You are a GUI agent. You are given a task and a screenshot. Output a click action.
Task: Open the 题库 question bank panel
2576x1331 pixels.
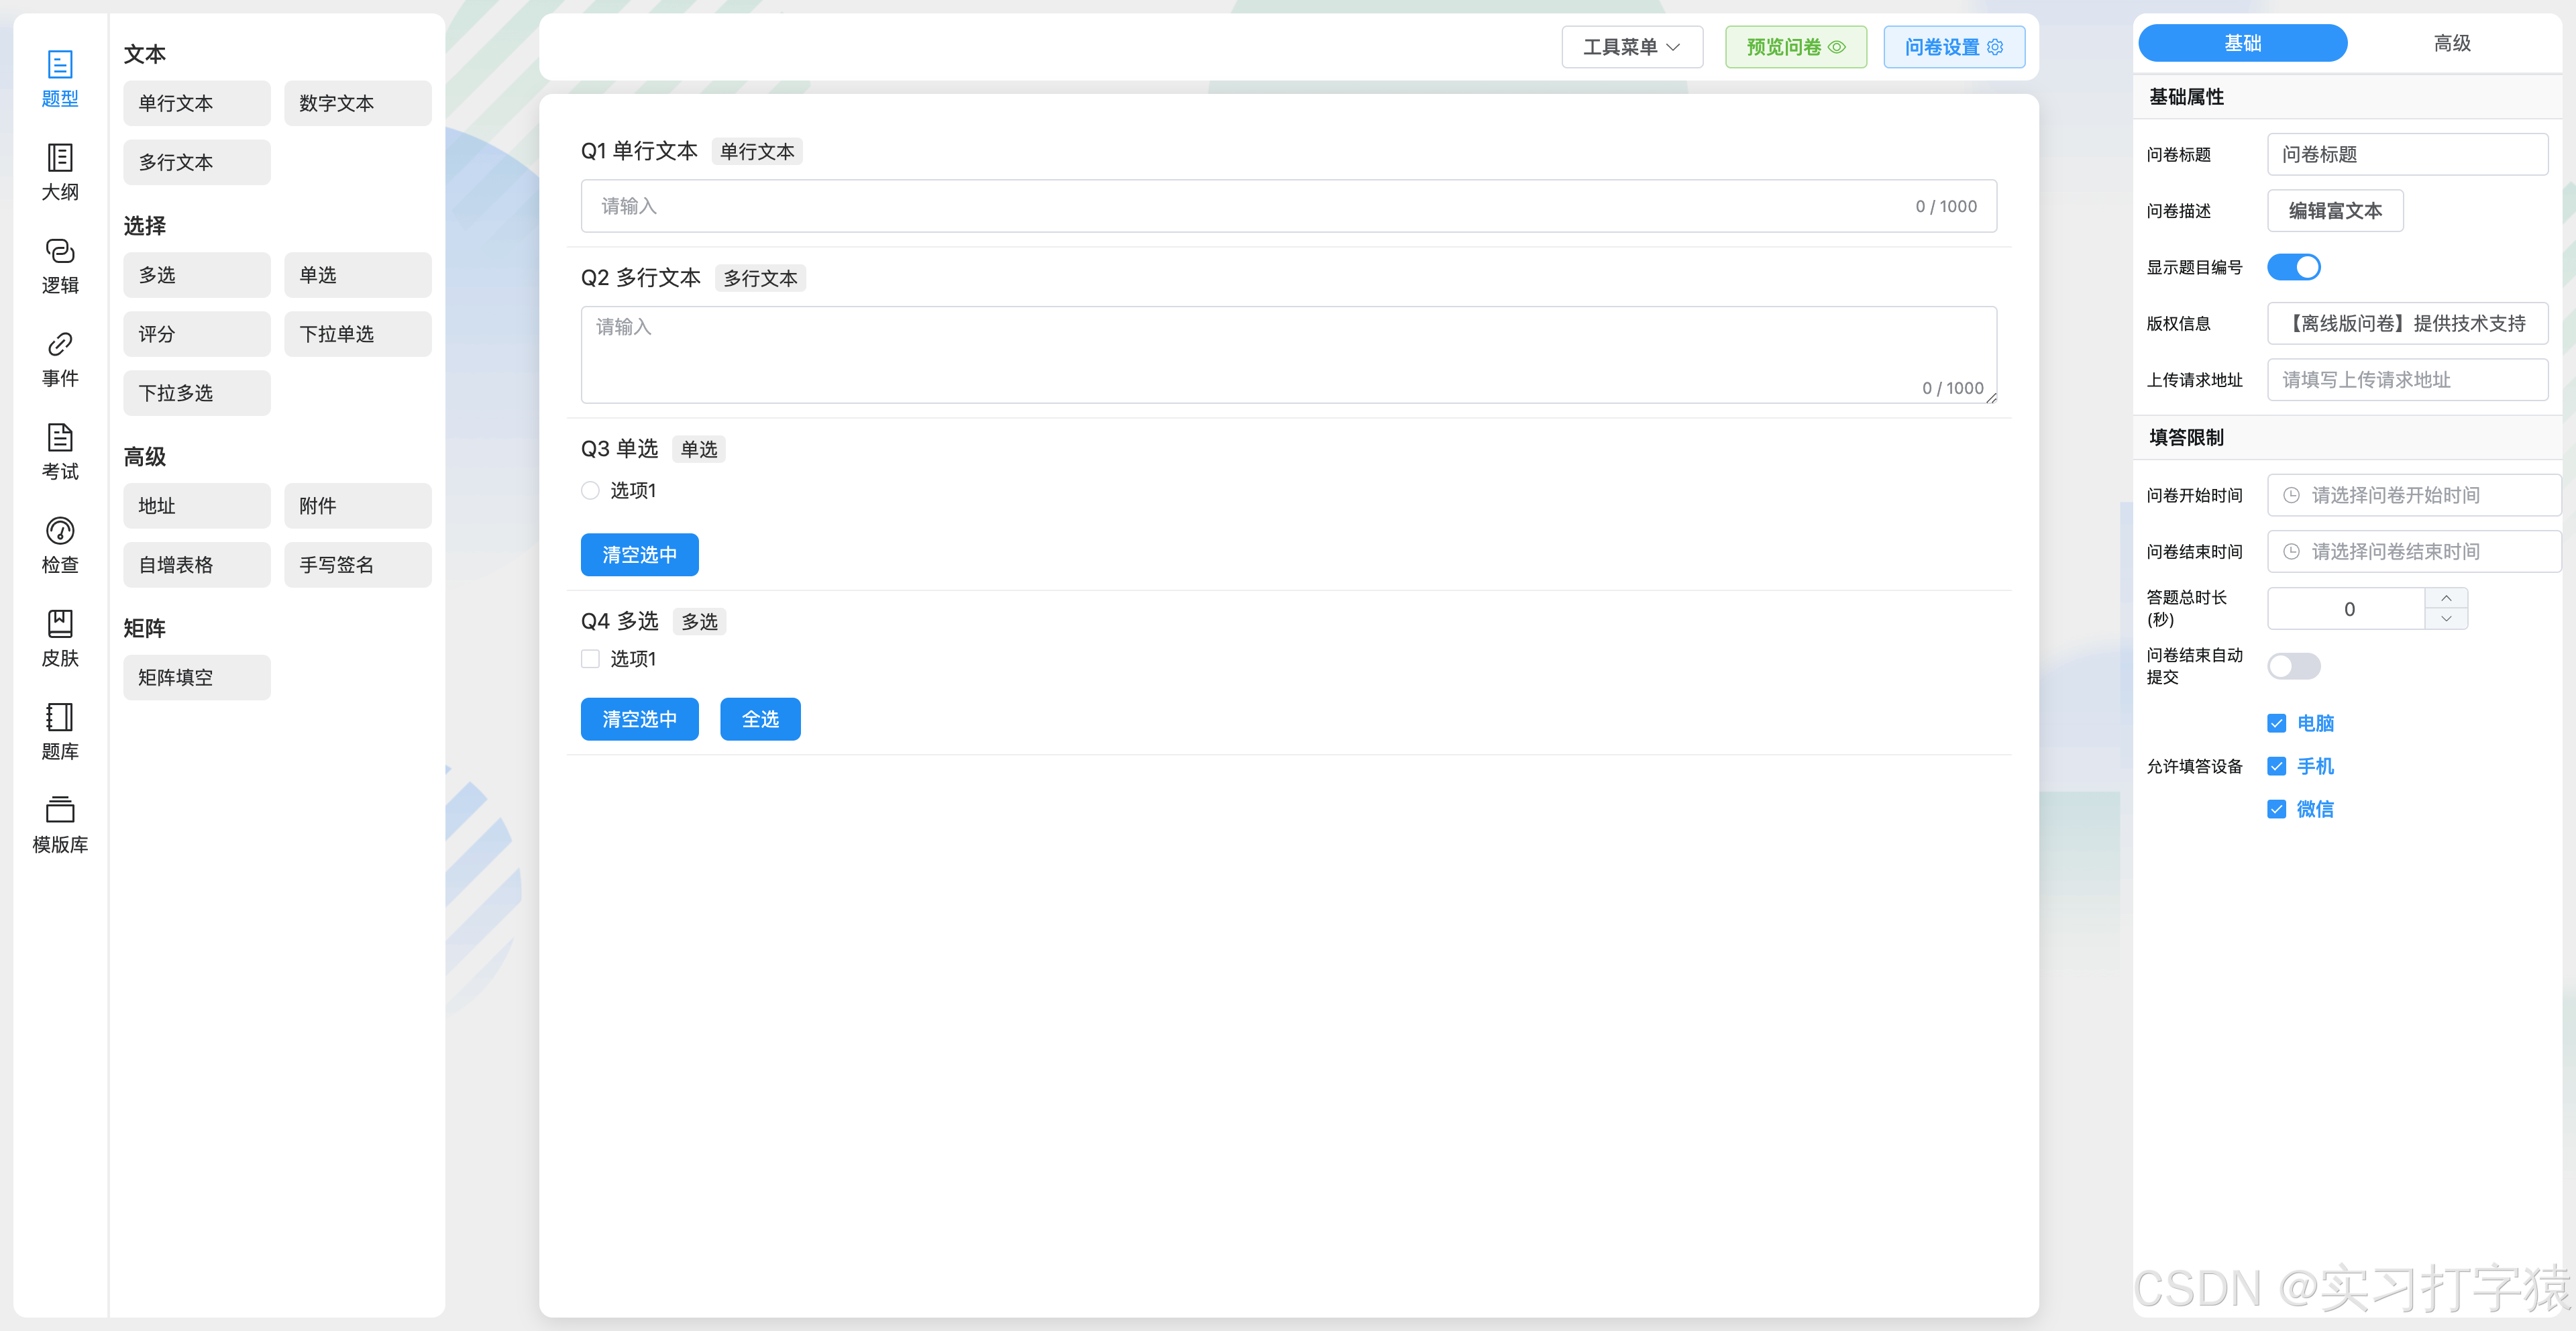click(60, 731)
